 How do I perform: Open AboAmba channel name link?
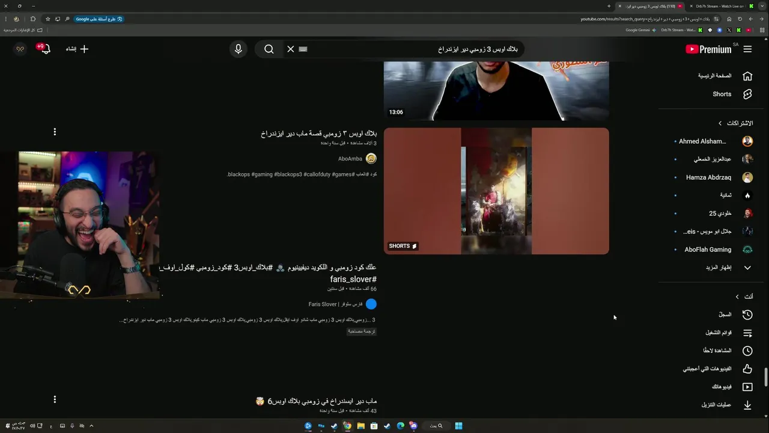[350, 159]
